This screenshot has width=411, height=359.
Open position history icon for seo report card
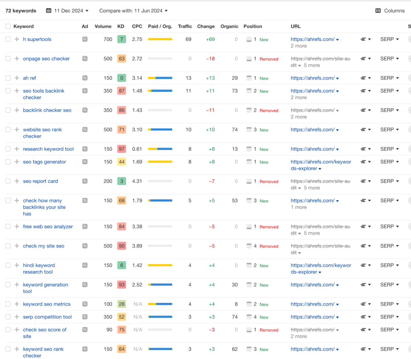click(365, 181)
